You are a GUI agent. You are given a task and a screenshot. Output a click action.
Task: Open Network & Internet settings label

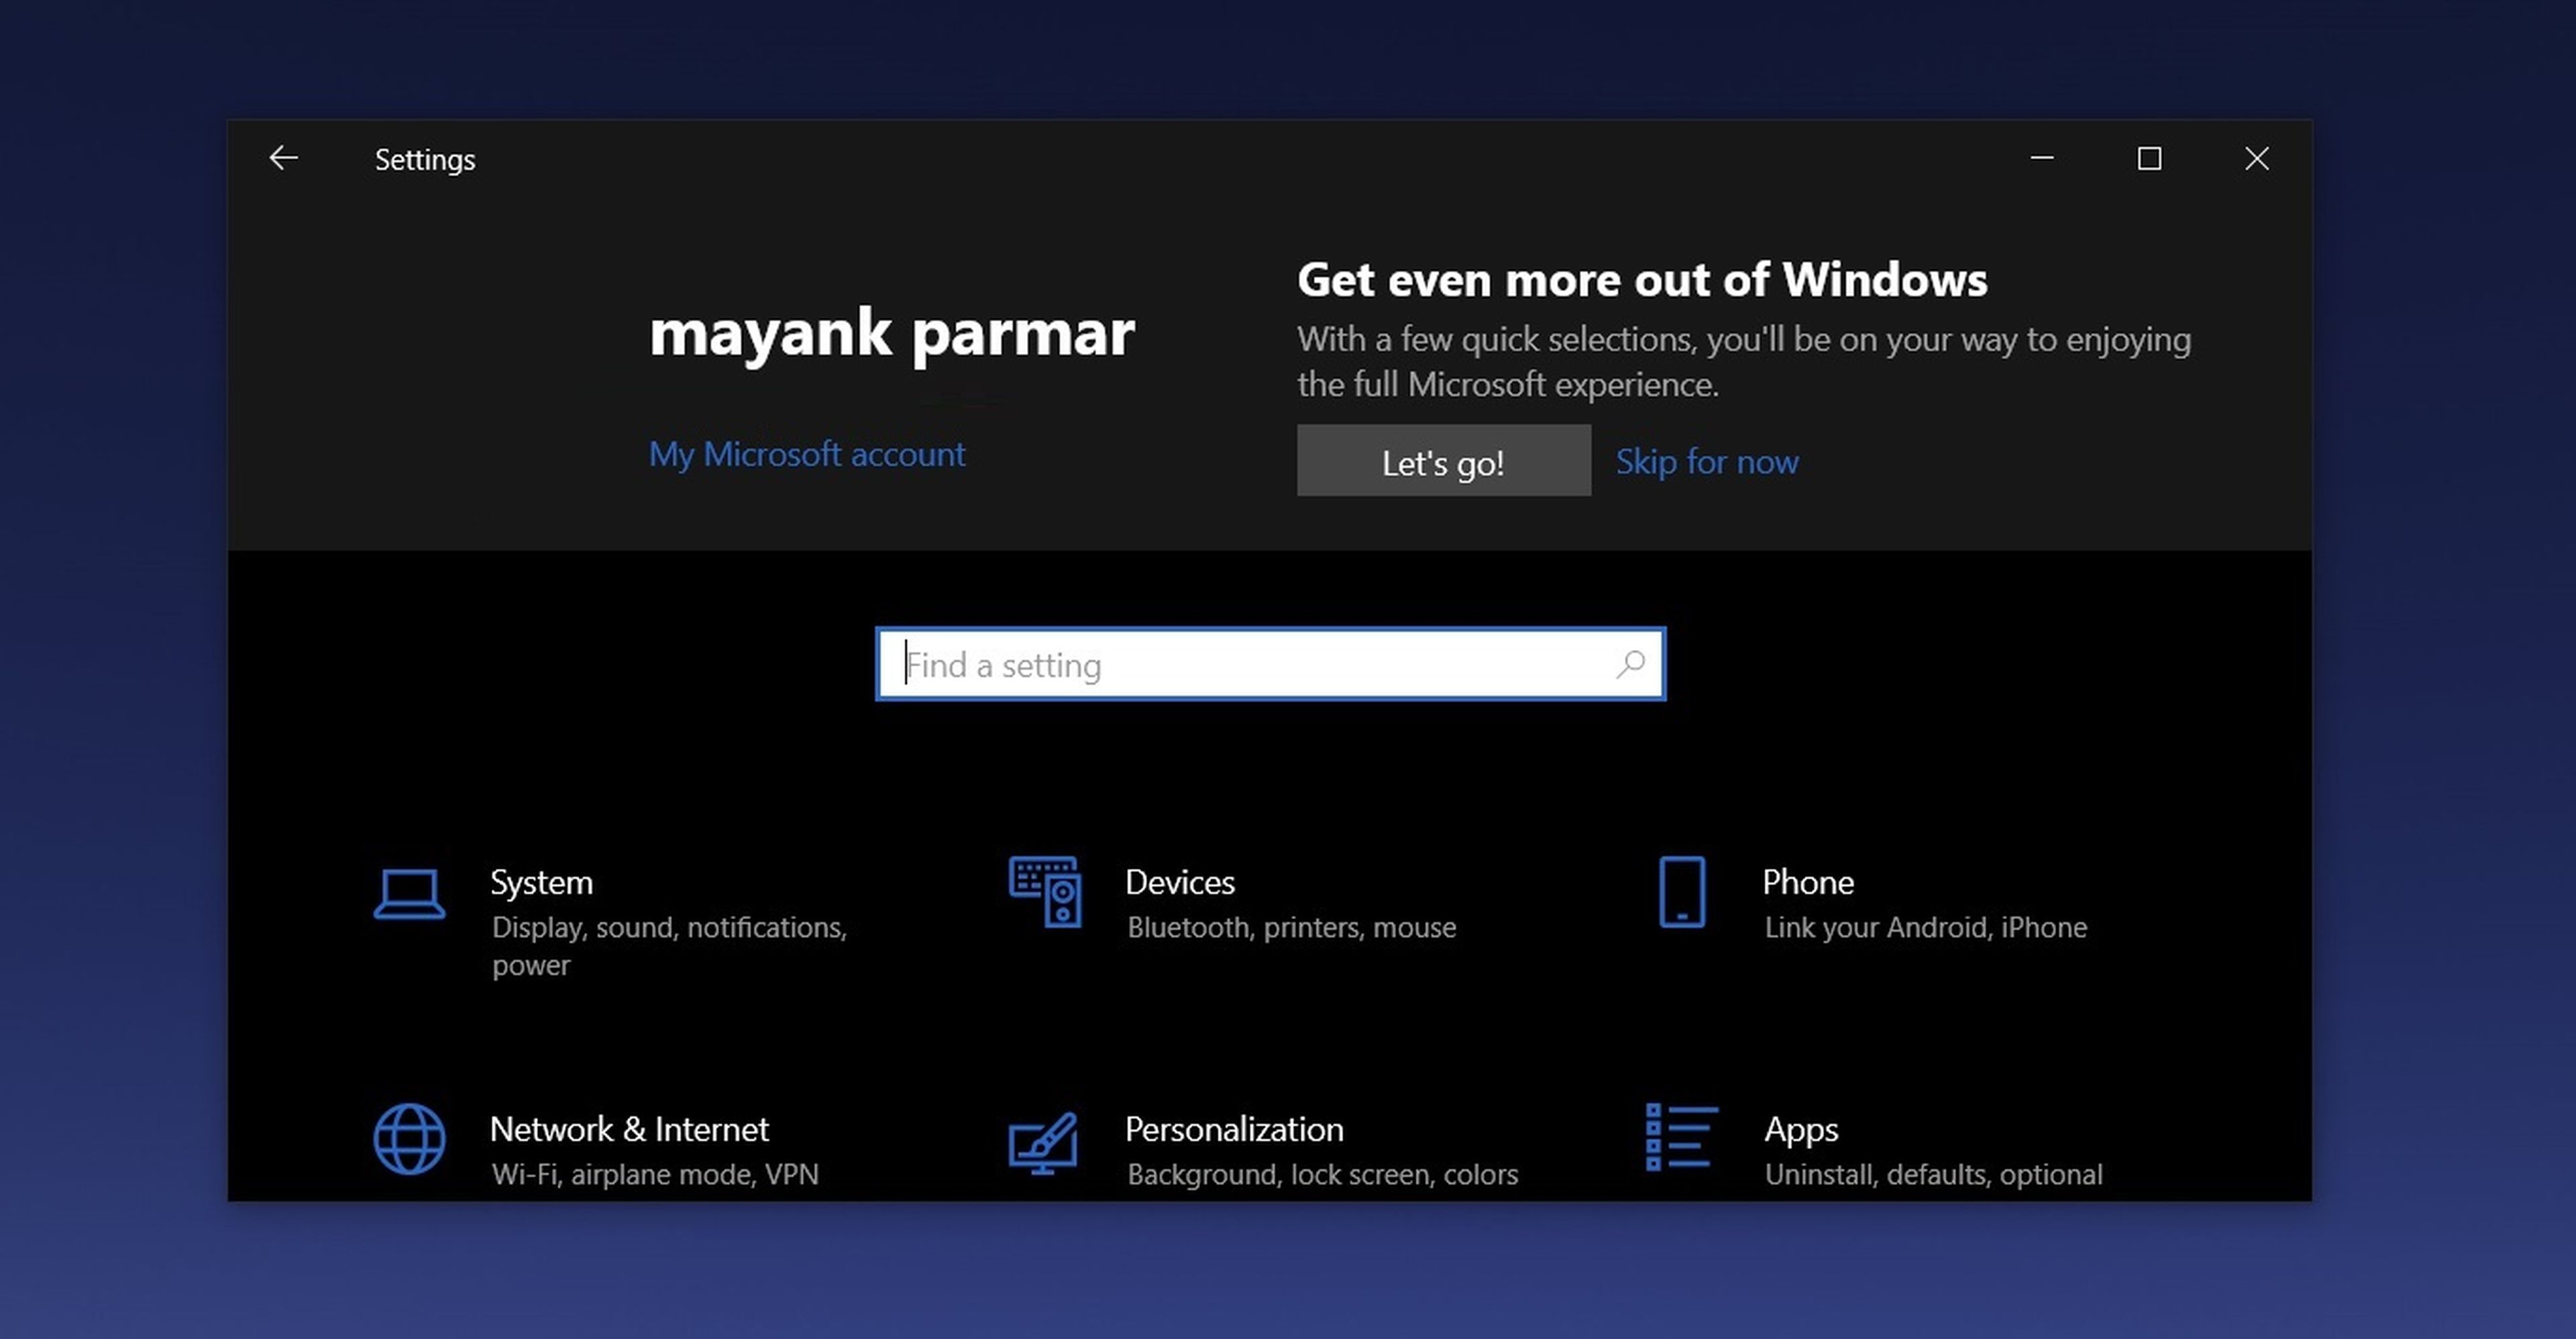coord(629,1129)
